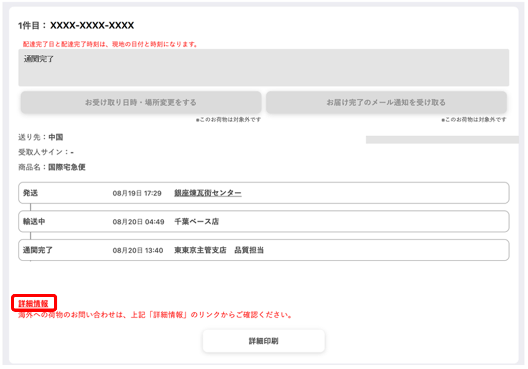This screenshot has width=528, height=369.
Task: Click the 千葉ベース店 location text
Action: point(197,222)
